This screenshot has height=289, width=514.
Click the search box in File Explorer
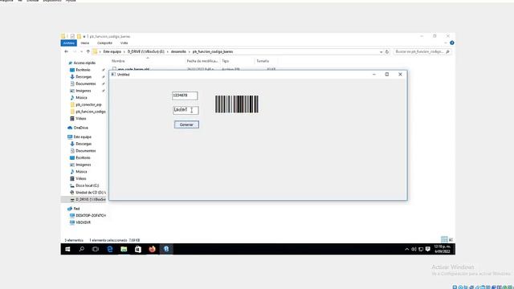[422, 51]
